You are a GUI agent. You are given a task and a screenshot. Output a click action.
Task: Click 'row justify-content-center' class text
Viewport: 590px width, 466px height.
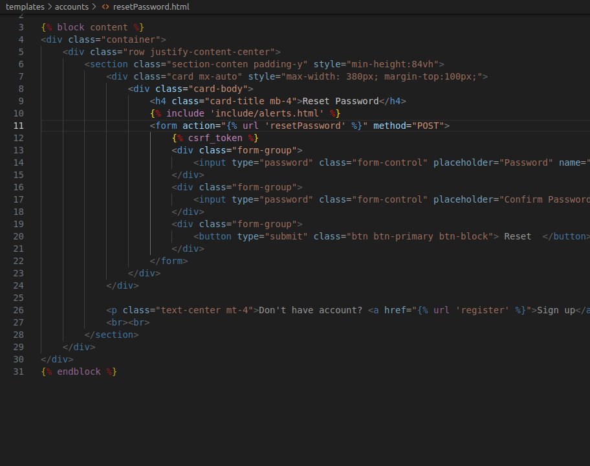[199, 52]
